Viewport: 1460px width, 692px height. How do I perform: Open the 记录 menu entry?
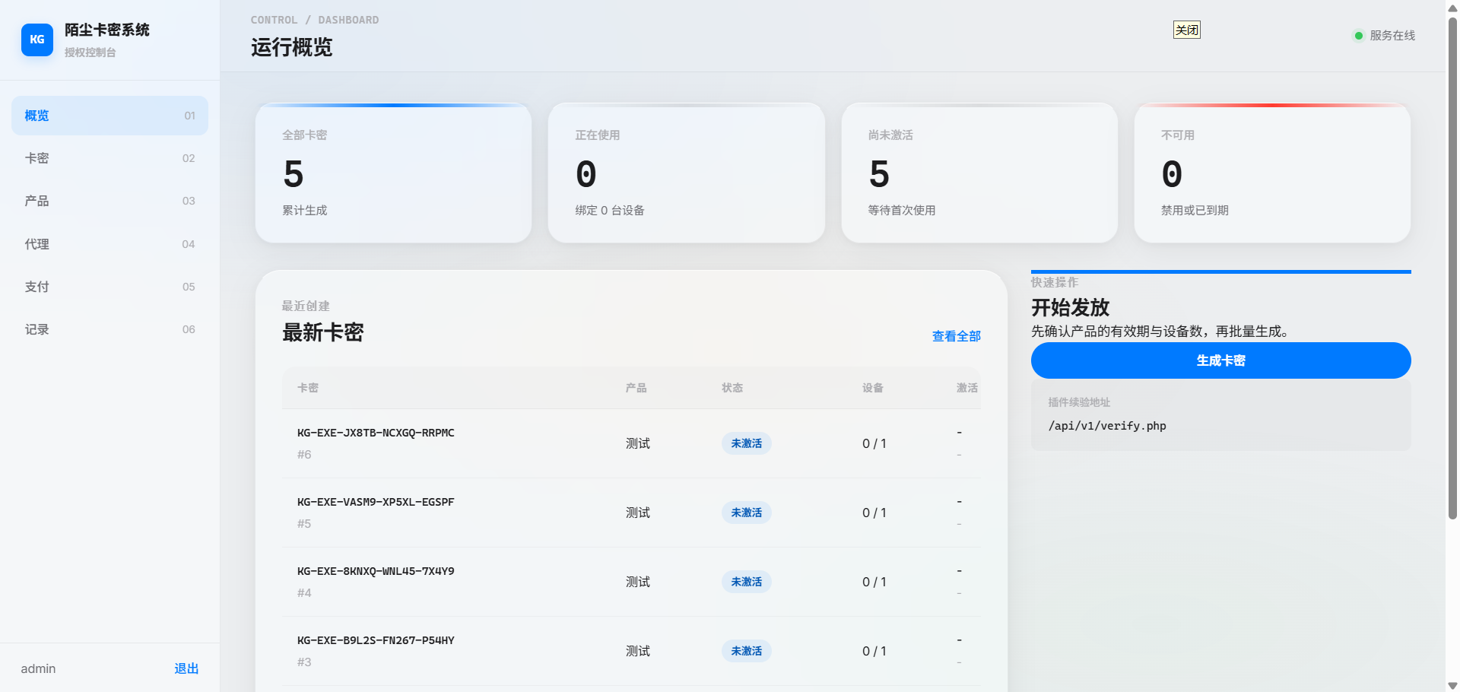click(x=109, y=329)
